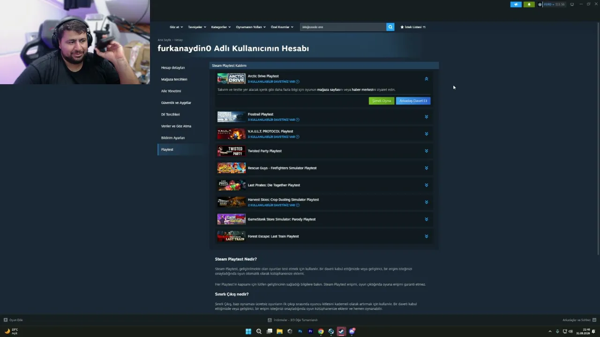Image resolution: width=600 pixels, height=337 pixels.
Task: Open the Windows Start menu
Action: point(248,331)
